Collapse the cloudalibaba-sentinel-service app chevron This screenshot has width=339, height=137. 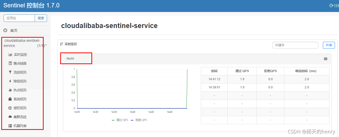(46, 45)
